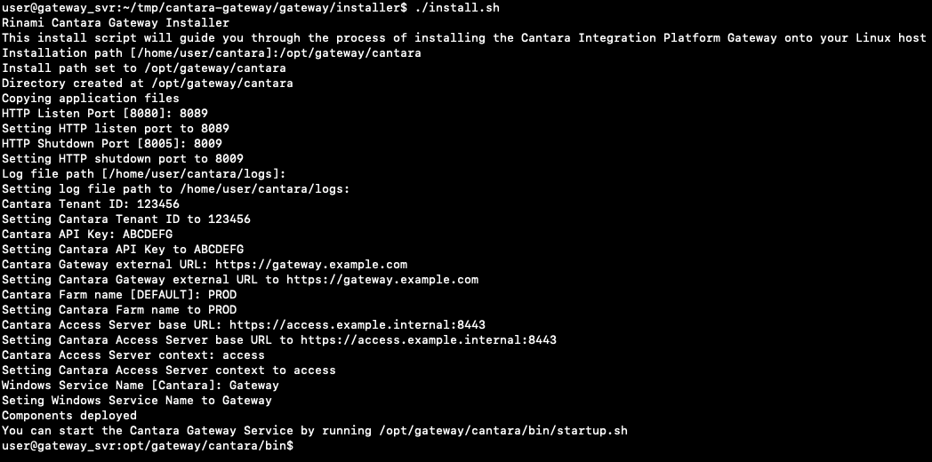Click the 'Components deployed' line
The width and height of the screenshot is (932, 462).
[69, 415]
